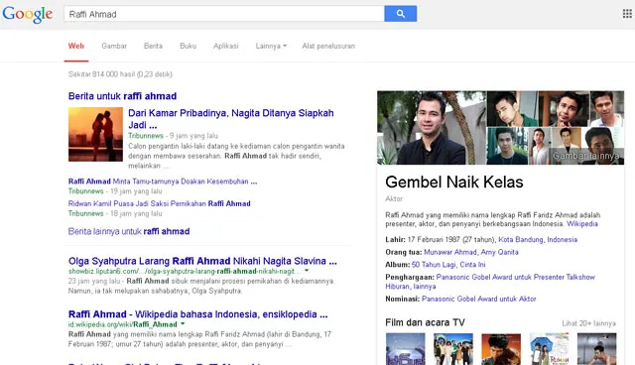635x365 pixels.
Task: Click the large Raffi Ahmad portrait photo
Action: tap(432, 128)
